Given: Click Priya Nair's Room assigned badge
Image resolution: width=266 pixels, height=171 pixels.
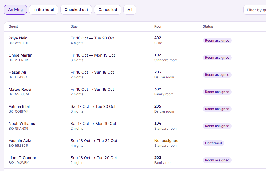Looking at the screenshot, I should tap(217, 41).
